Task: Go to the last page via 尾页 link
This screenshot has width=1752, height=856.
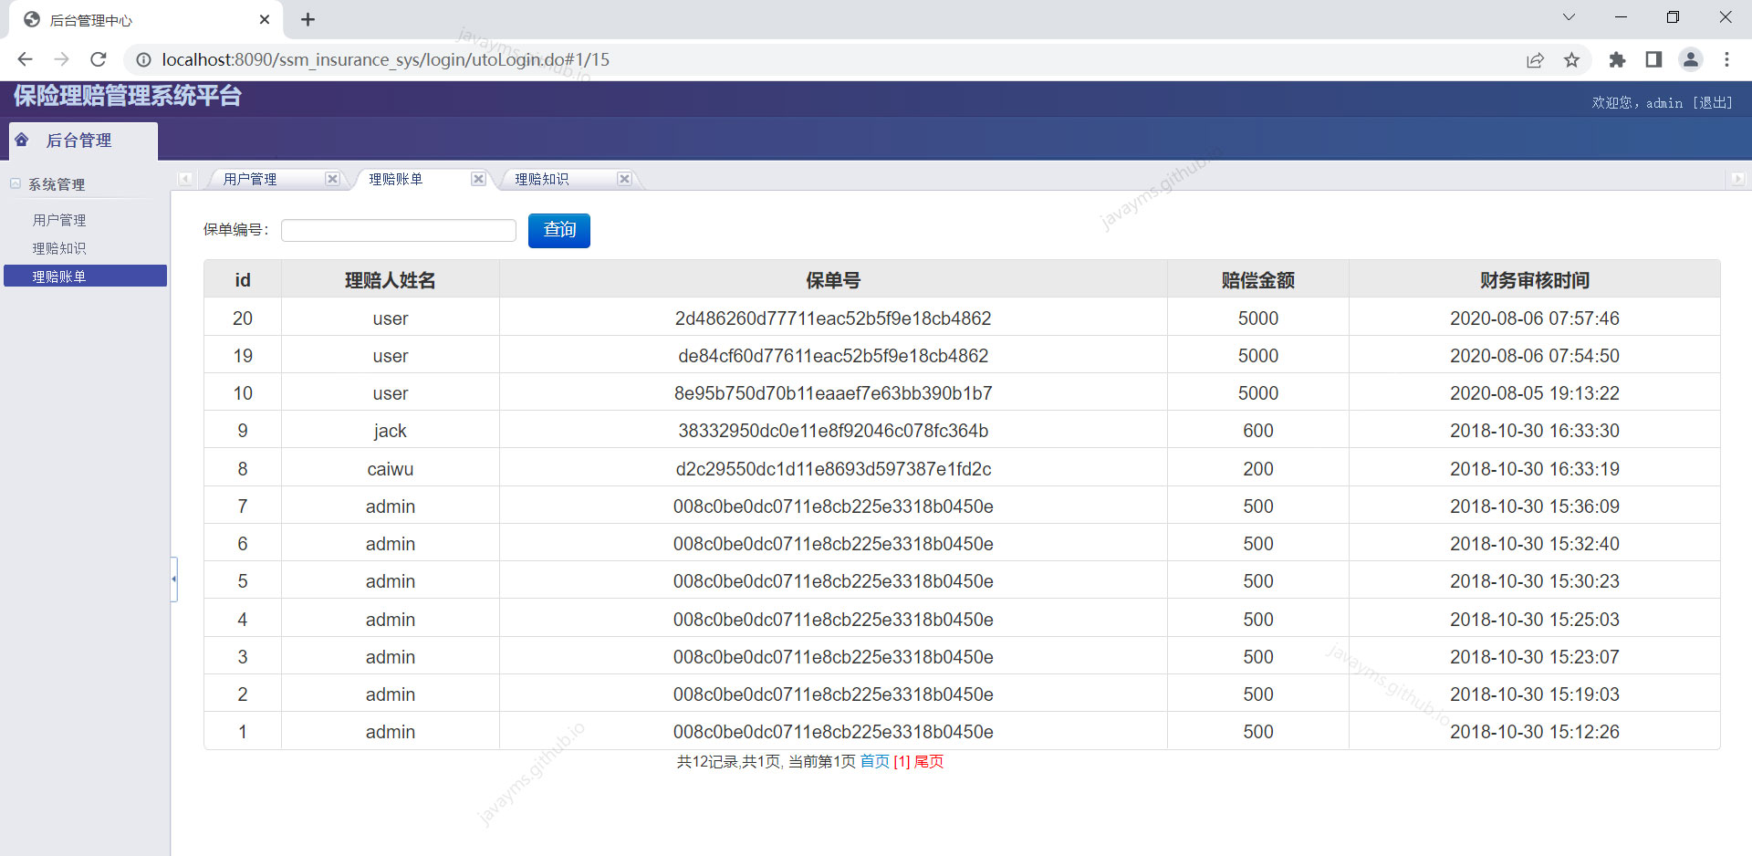Action: (929, 761)
